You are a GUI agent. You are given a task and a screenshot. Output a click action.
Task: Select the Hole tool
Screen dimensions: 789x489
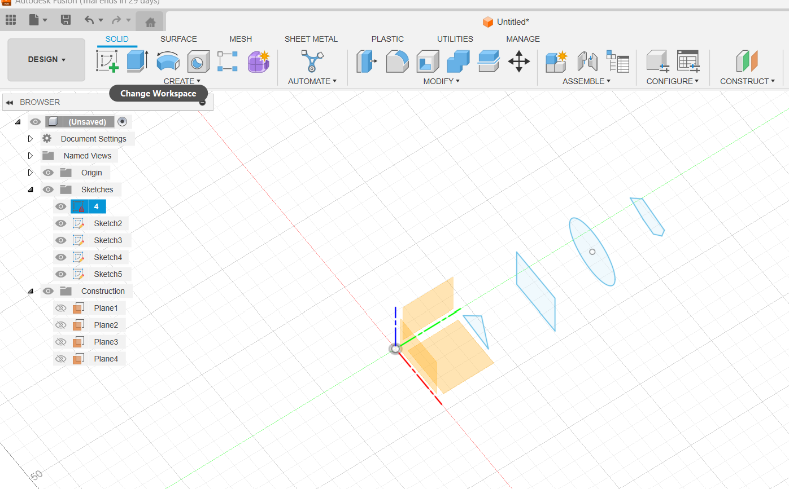click(x=198, y=61)
